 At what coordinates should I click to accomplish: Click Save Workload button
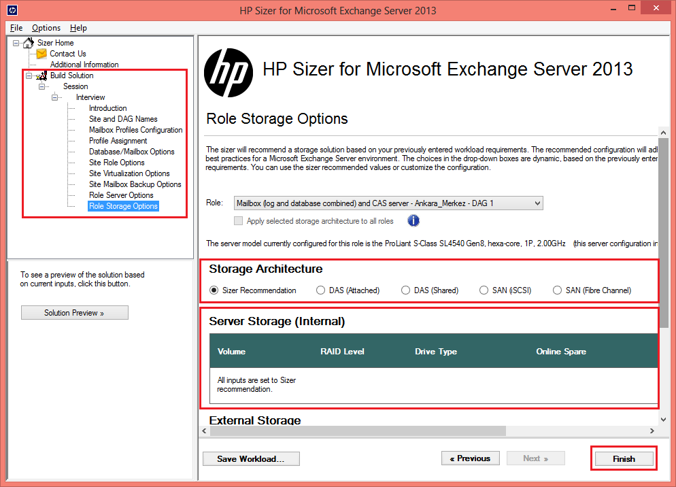(251, 458)
